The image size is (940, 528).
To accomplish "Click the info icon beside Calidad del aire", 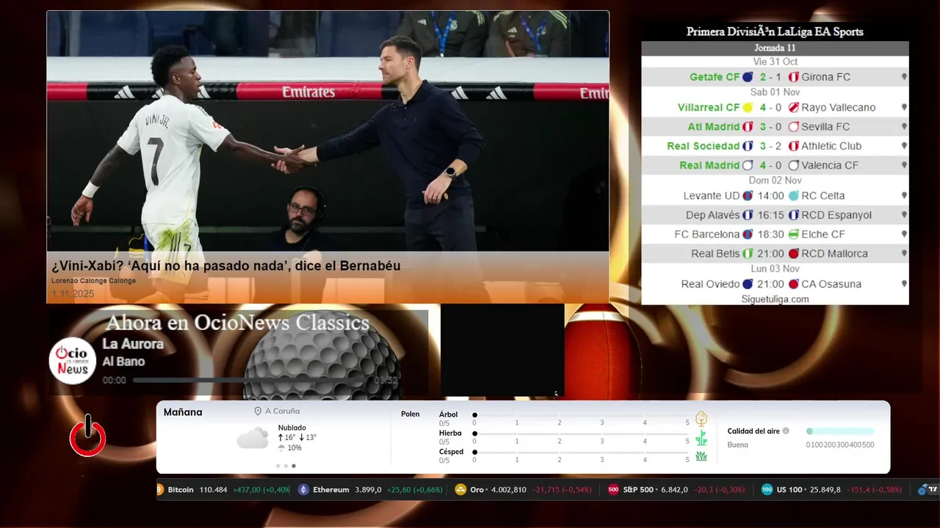I will [786, 431].
